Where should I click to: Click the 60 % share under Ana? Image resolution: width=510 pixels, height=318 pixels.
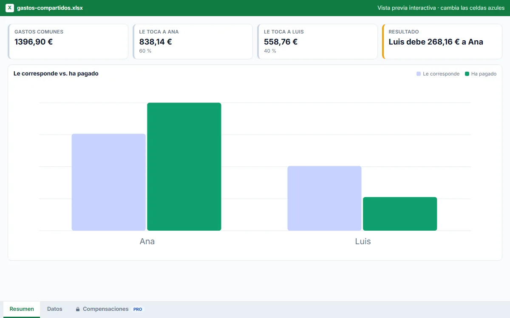point(145,51)
